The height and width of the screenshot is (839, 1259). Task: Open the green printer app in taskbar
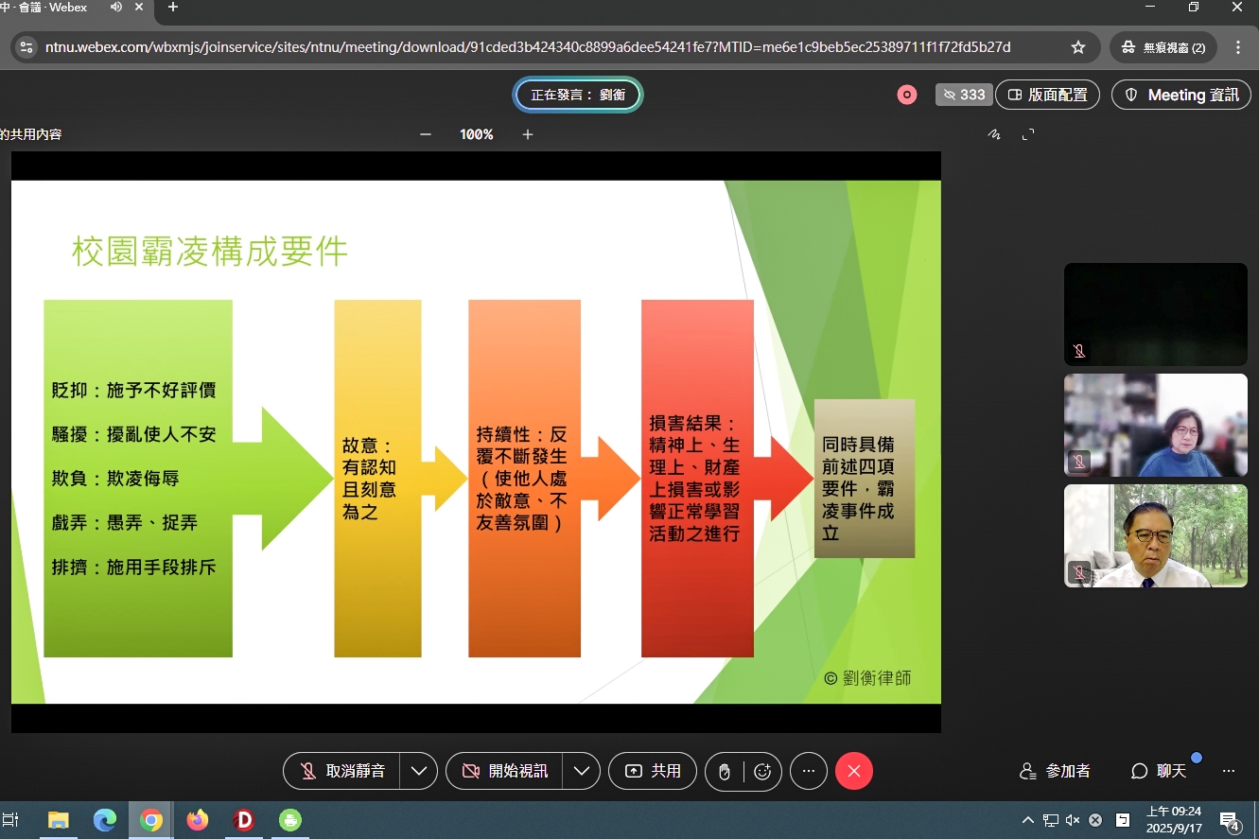[290, 820]
